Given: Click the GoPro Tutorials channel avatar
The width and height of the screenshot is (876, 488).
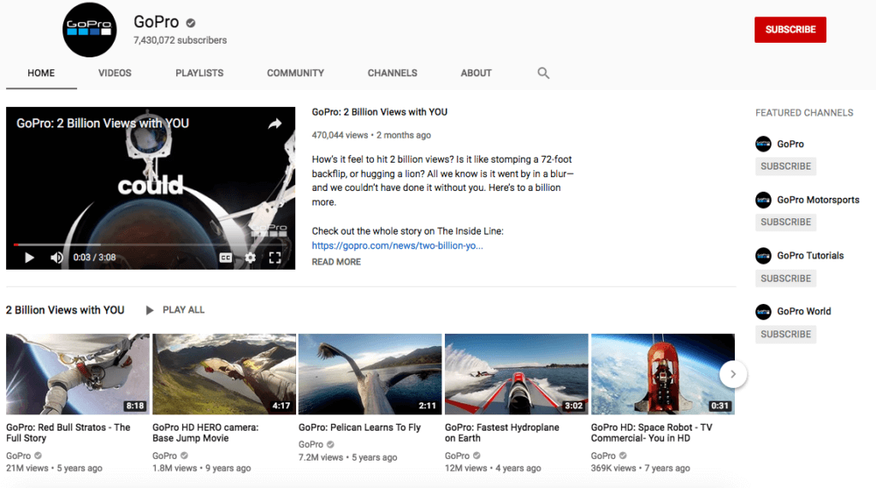Looking at the screenshot, I should (763, 256).
